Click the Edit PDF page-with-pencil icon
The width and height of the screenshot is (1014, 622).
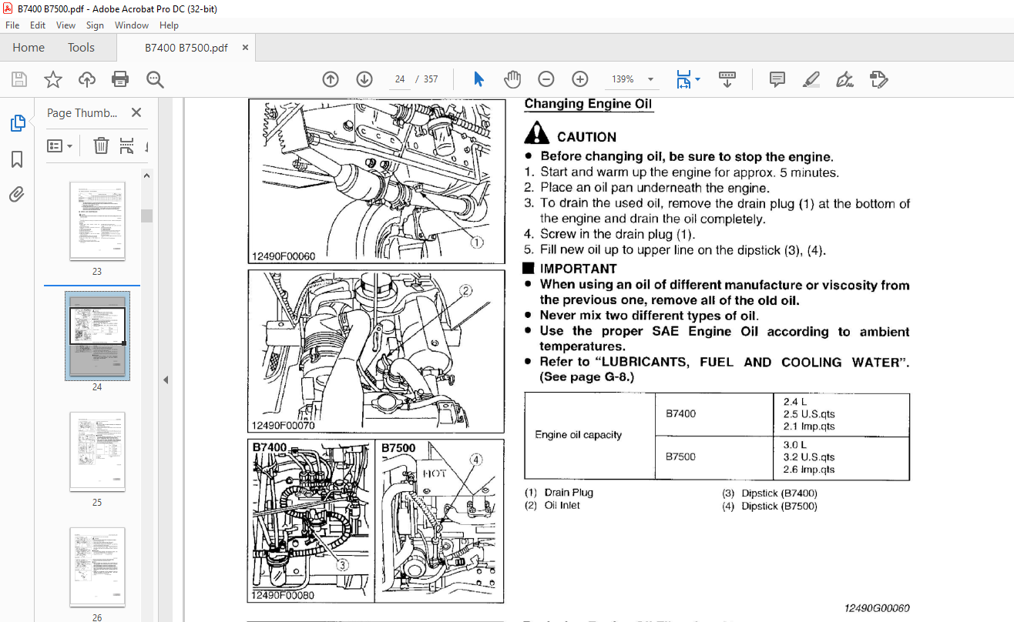(x=878, y=79)
